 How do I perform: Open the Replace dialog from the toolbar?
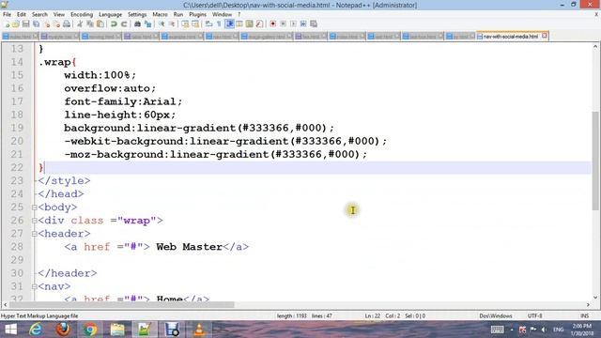click(147, 23)
